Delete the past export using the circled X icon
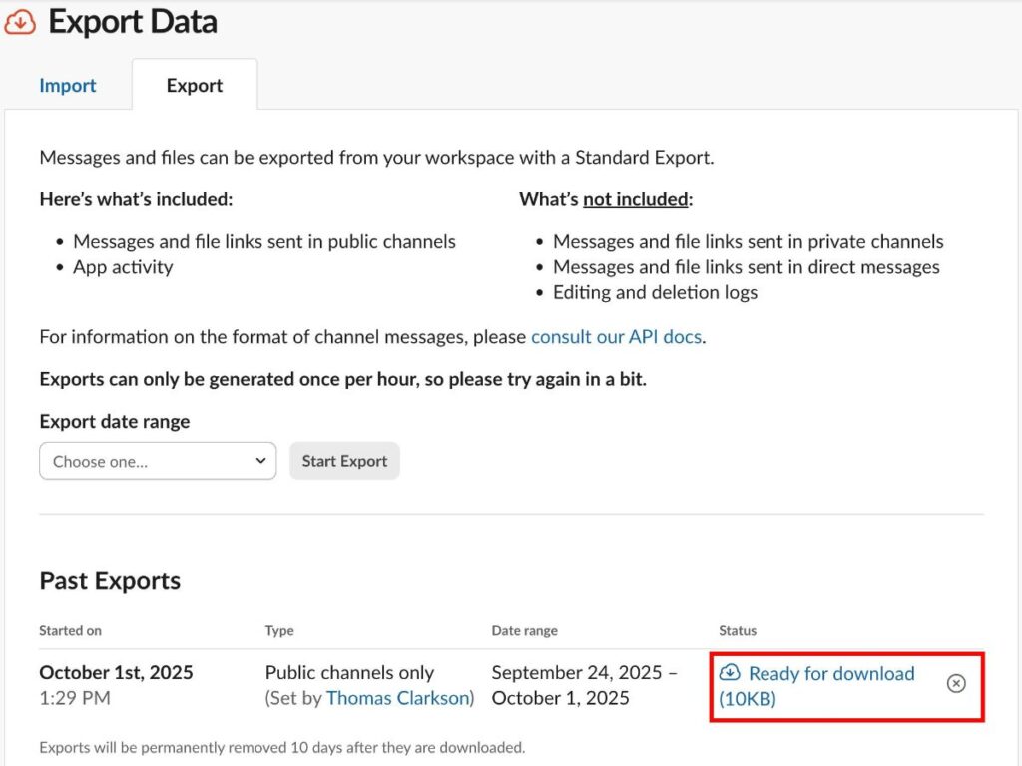Viewport: 1022px width, 766px height. 956,683
